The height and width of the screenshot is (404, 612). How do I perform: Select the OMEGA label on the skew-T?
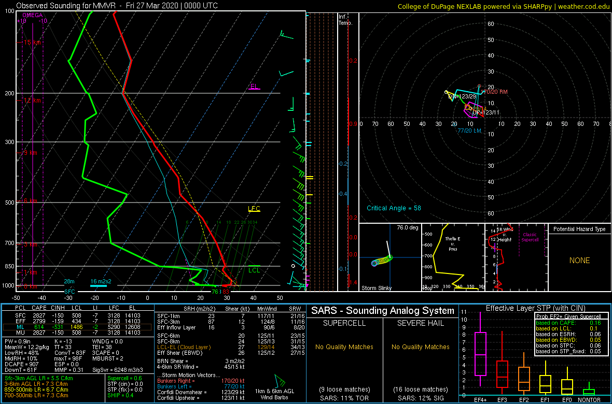tap(31, 15)
